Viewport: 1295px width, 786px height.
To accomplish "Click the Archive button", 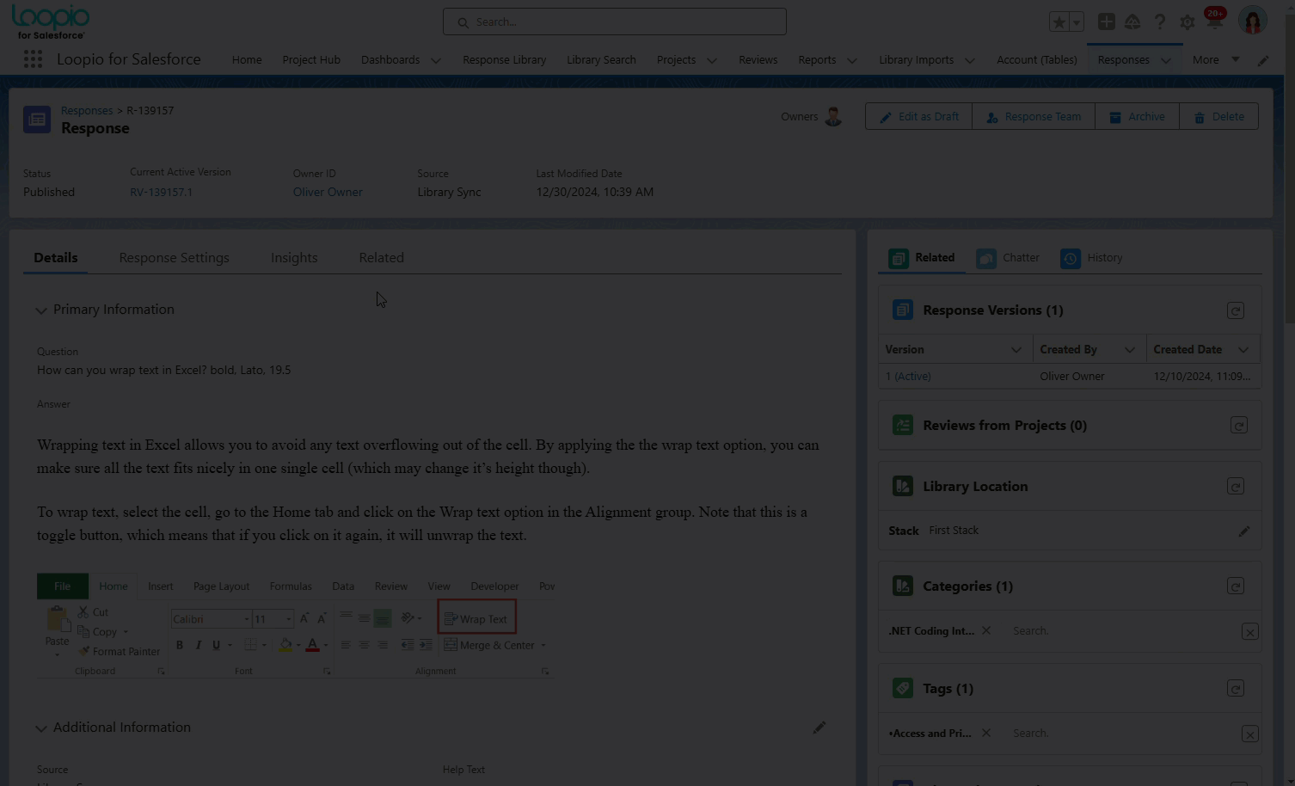I will 1137,116.
